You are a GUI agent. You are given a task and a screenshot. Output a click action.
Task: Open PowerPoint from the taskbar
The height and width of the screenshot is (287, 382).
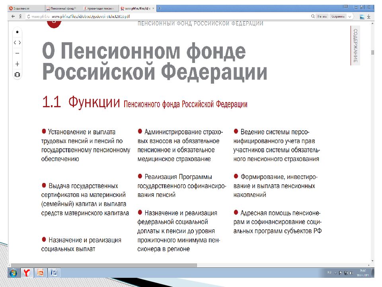click(40, 273)
